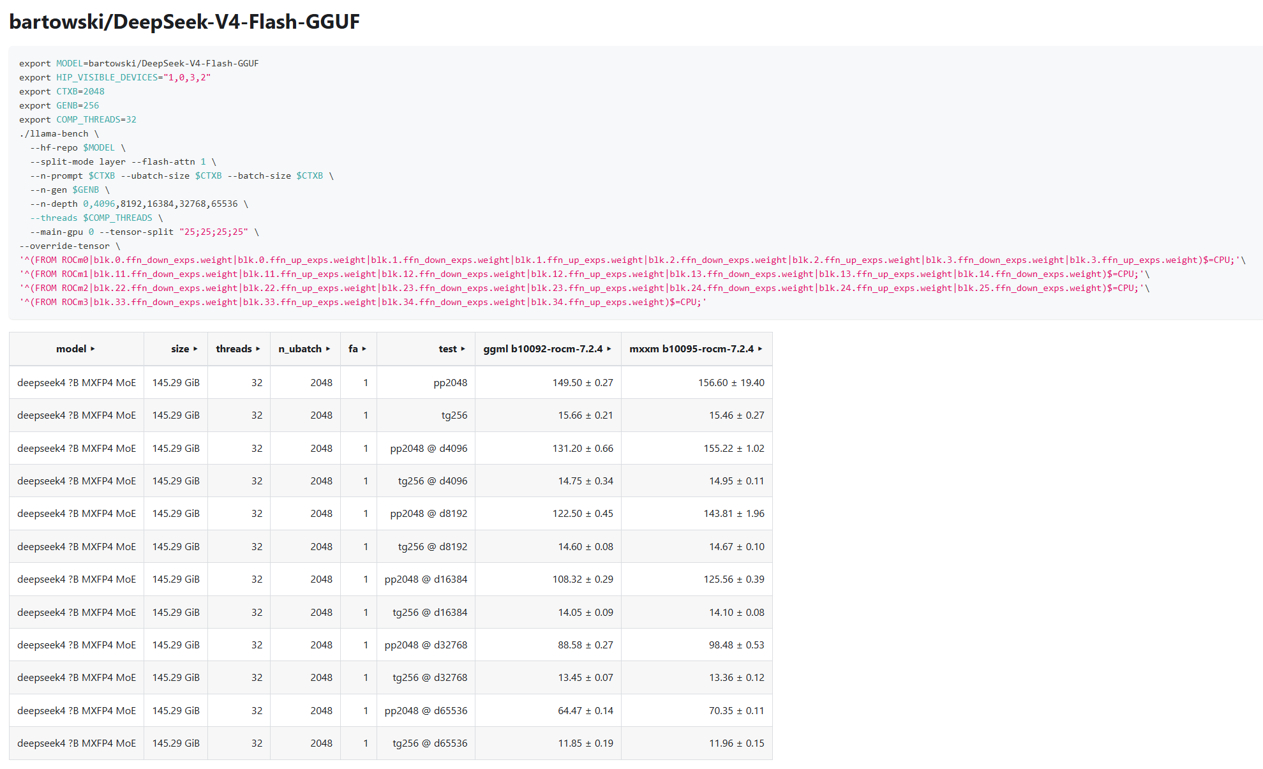Click the 143.81 ± 1.96 result value
Viewport: 1263px width, 769px height.
click(734, 514)
